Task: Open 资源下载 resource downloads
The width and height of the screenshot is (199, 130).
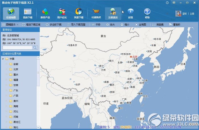Action: [79, 13]
